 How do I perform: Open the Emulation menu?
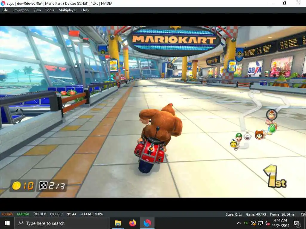[21, 10]
